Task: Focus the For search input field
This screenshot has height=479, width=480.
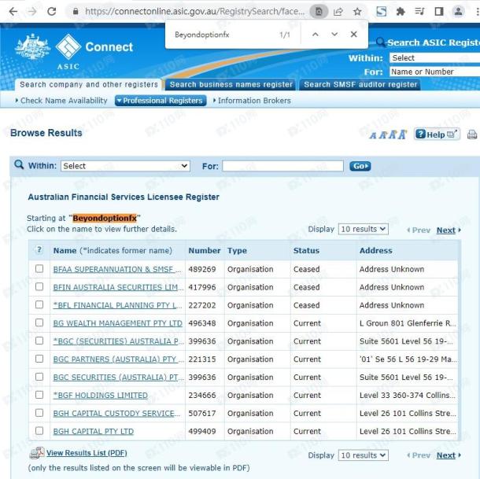Action: point(282,166)
